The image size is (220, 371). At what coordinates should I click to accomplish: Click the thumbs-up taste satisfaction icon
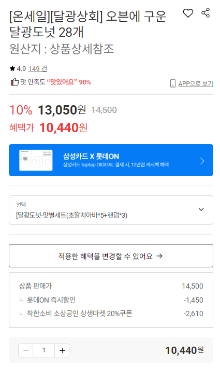click(x=14, y=82)
